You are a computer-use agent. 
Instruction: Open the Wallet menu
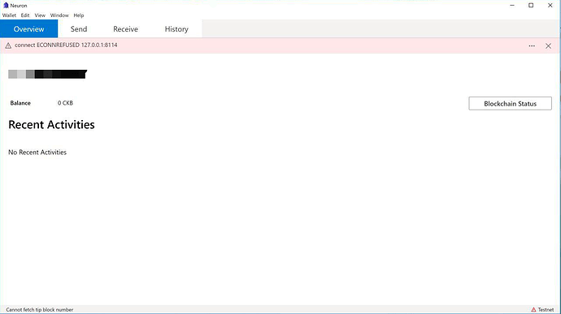pyautogui.click(x=9, y=15)
